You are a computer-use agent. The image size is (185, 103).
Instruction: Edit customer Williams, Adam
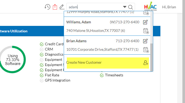pyautogui.click(x=145, y=22)
